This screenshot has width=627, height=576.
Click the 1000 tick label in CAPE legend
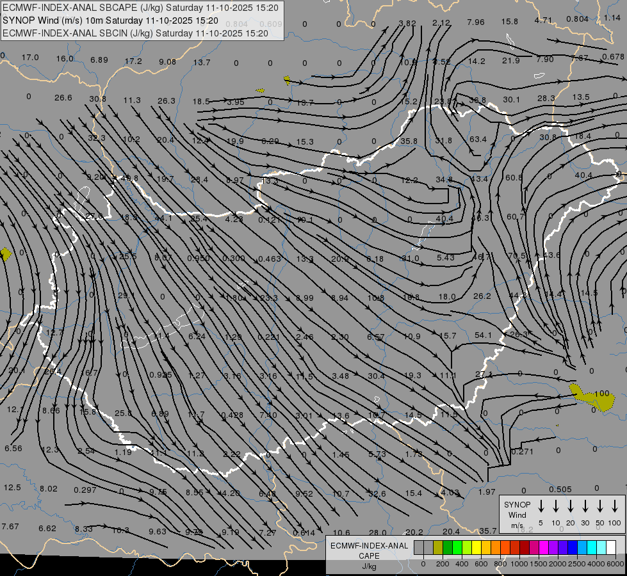(519, 564)
